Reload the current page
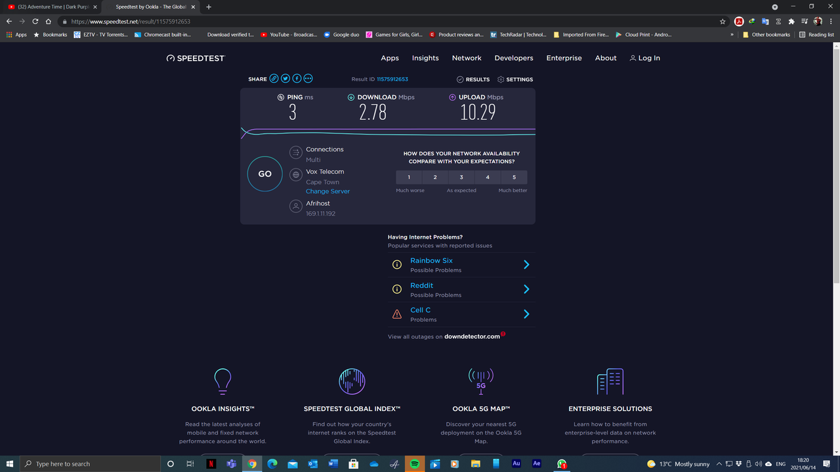 click(36, 21)
